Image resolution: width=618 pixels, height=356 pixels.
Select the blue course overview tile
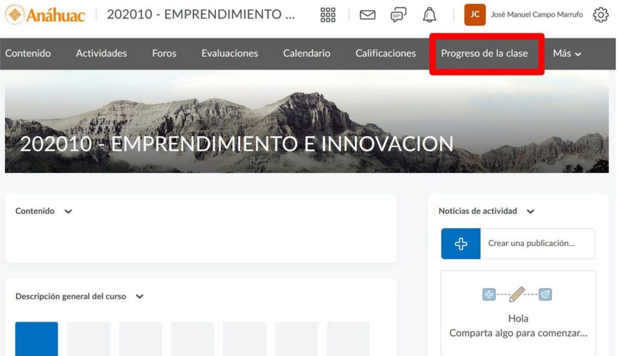[37, 339]
